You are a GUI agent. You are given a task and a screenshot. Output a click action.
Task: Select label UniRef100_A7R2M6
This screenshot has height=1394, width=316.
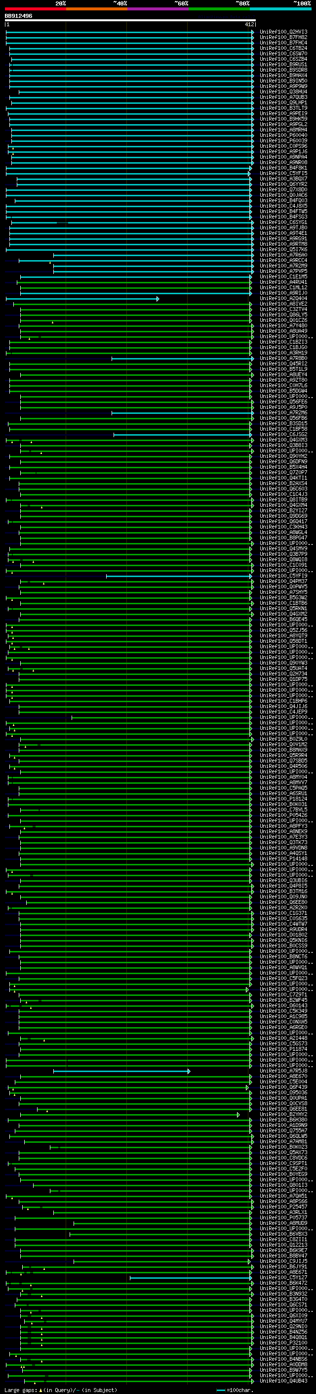pos(283,412)
